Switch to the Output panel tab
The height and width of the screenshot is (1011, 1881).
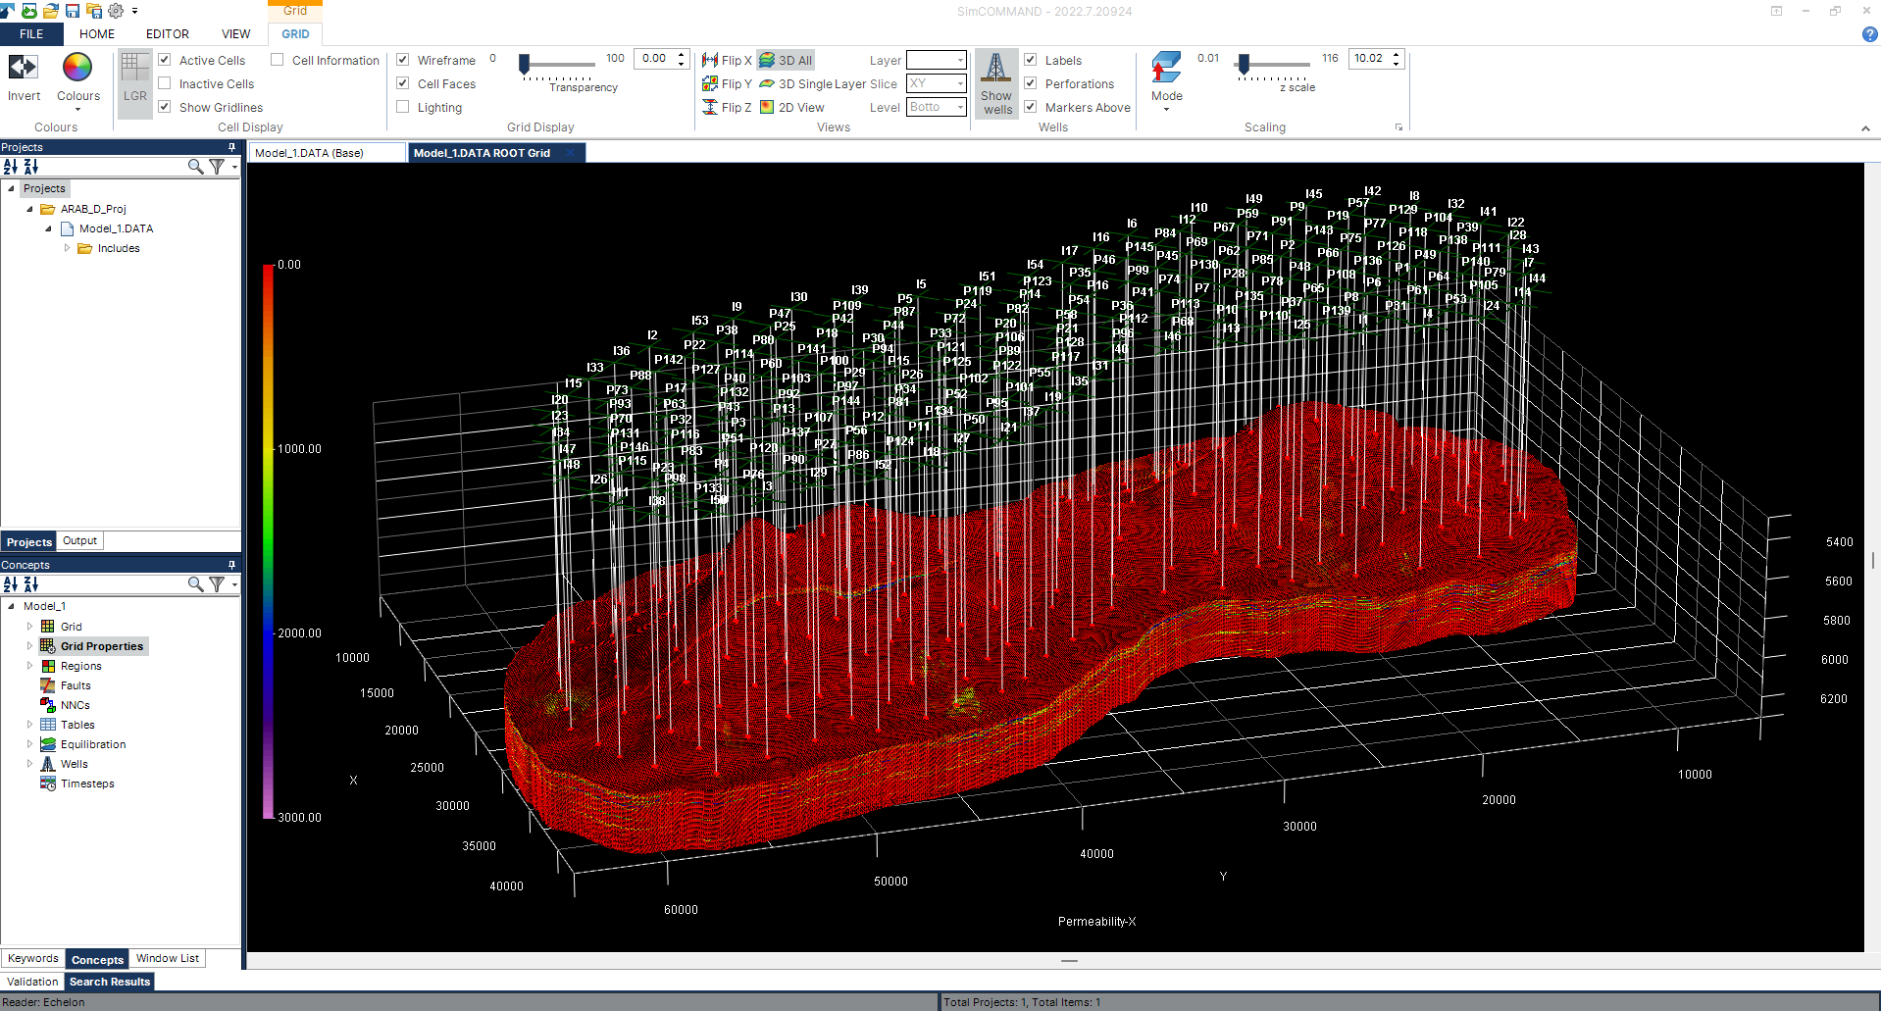pyautogui.click(x=79, y=540)
